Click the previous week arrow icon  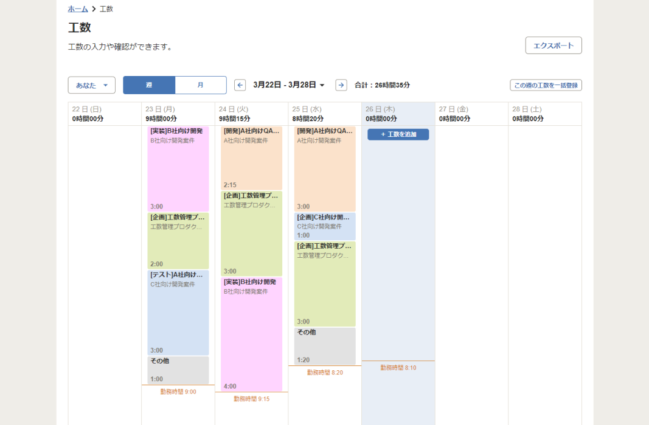[240, 85]
